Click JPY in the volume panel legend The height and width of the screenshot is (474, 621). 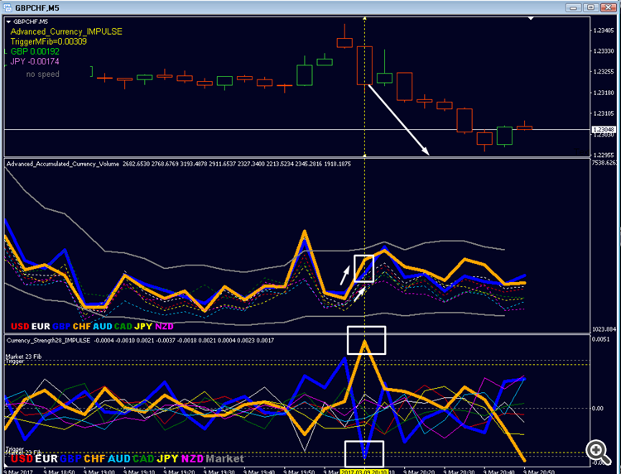point(143,327)
